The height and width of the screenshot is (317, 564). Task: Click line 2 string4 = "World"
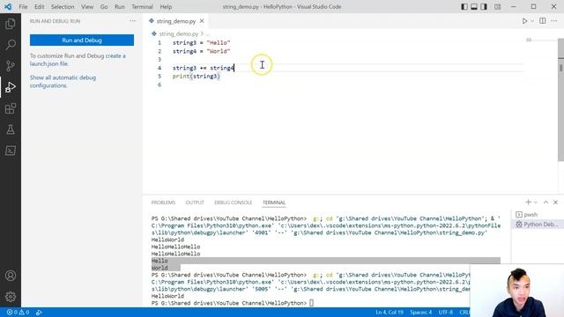[x=201, y=51]
